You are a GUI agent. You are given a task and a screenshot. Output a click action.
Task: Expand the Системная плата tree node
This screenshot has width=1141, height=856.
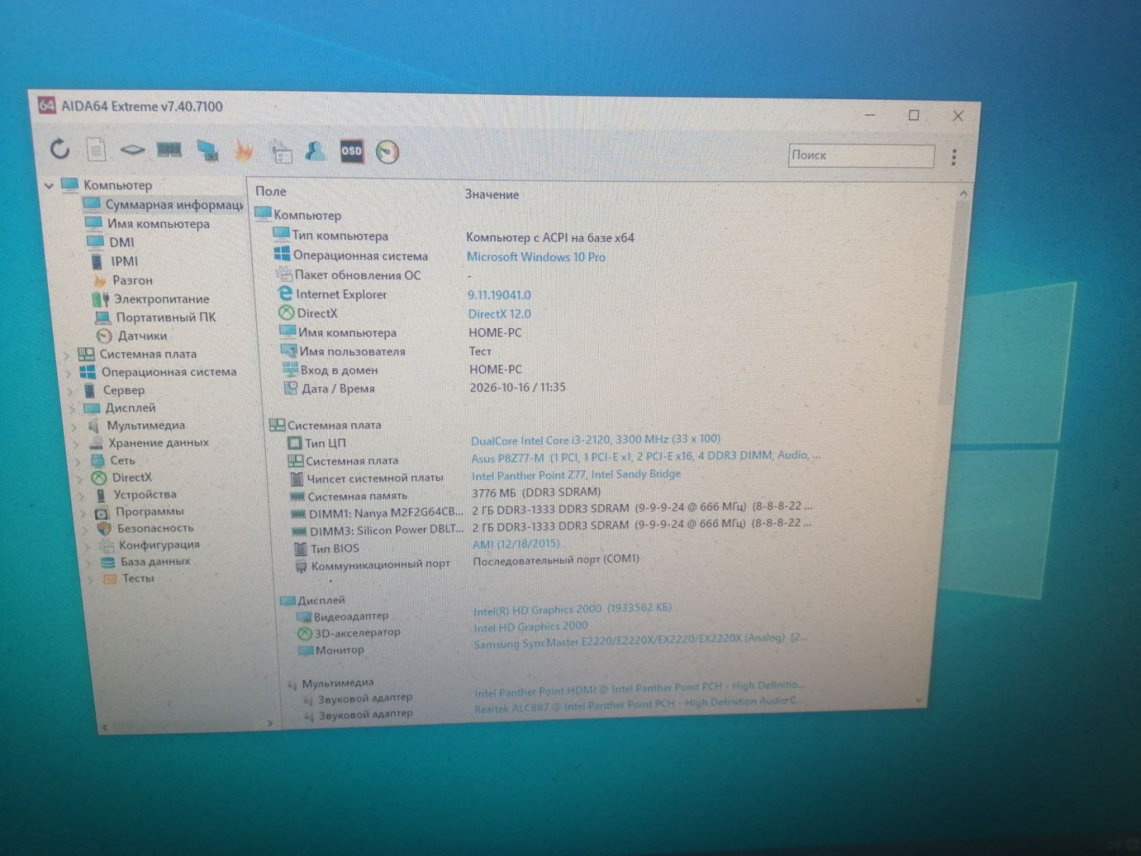point(67,354)
